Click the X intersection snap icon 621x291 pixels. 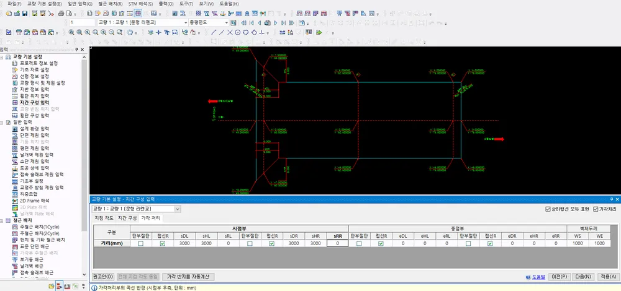(x=230, y=32)
